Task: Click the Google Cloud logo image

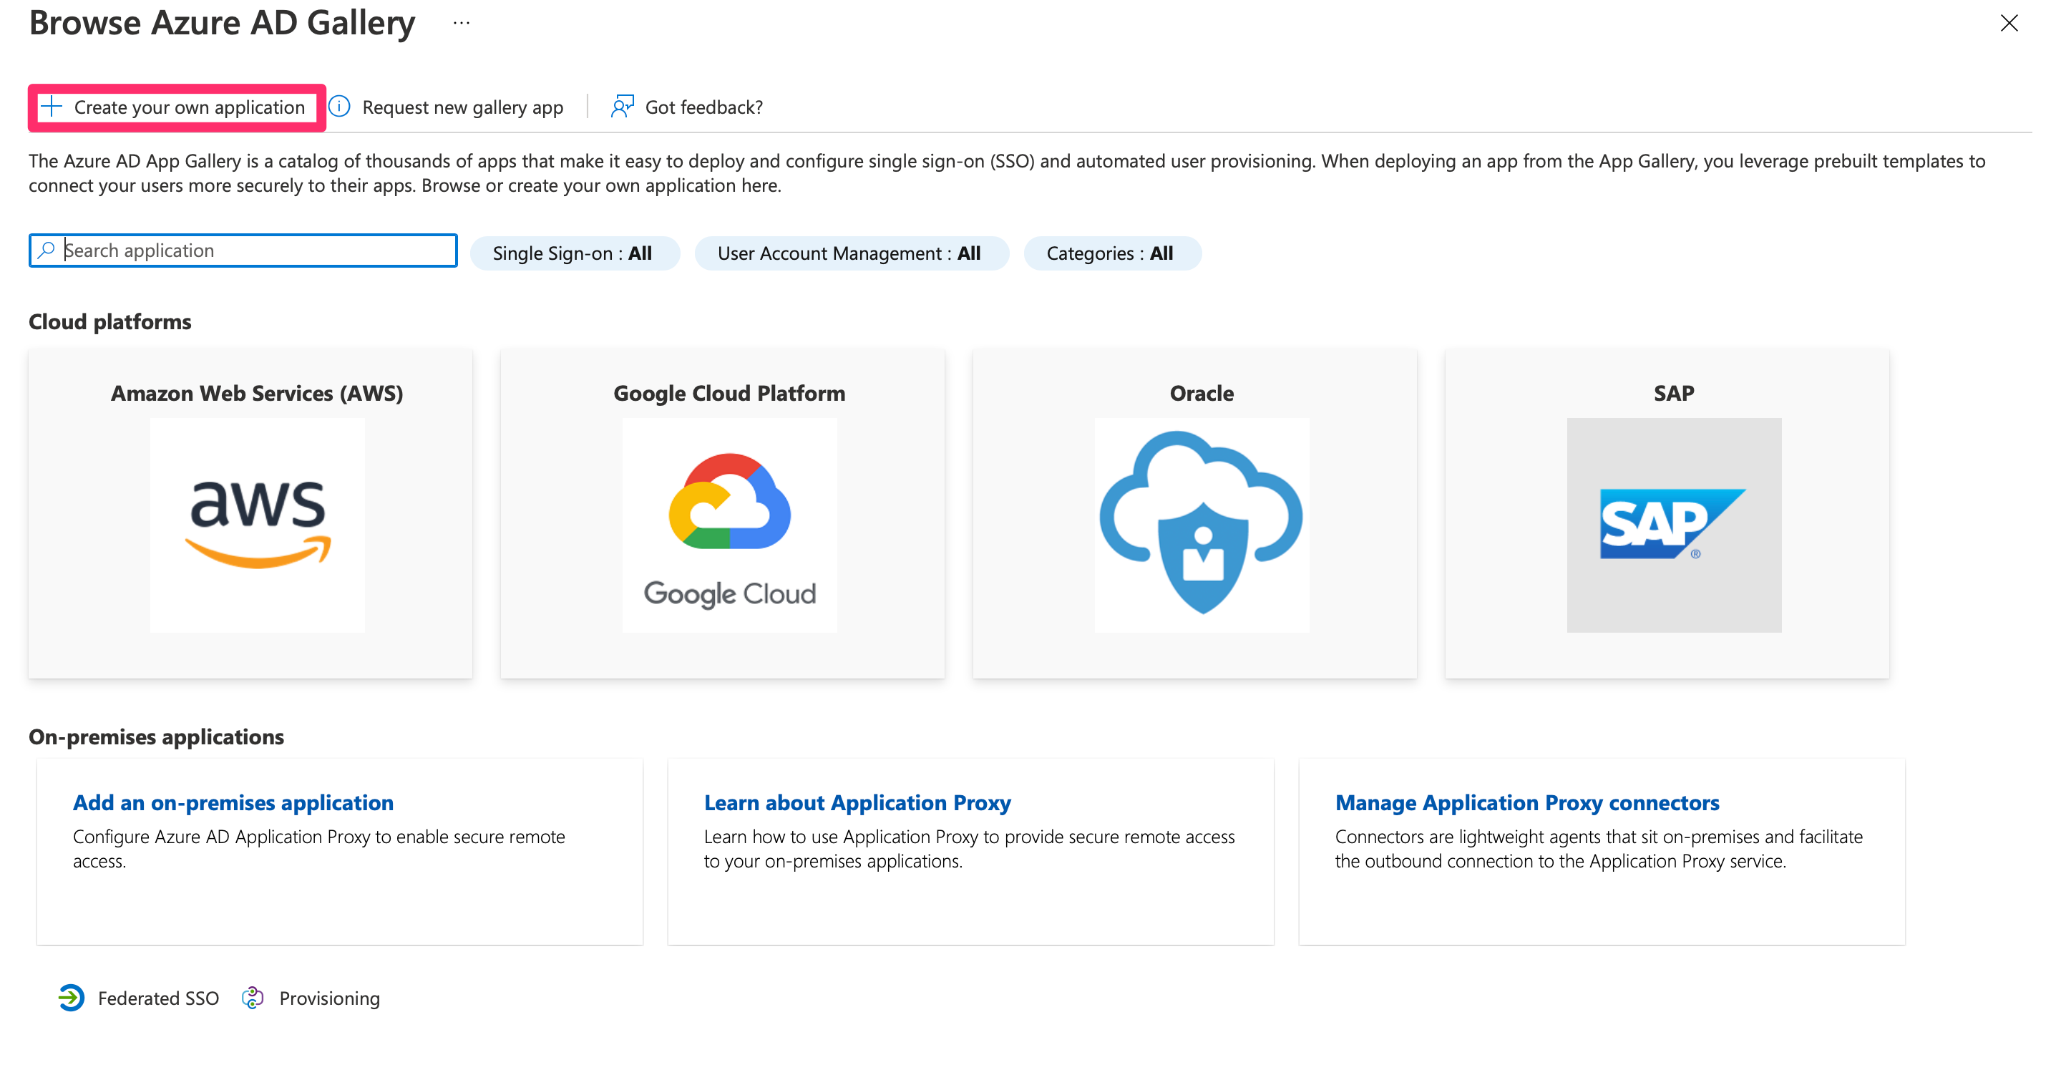Action: [x=730, y=525]
